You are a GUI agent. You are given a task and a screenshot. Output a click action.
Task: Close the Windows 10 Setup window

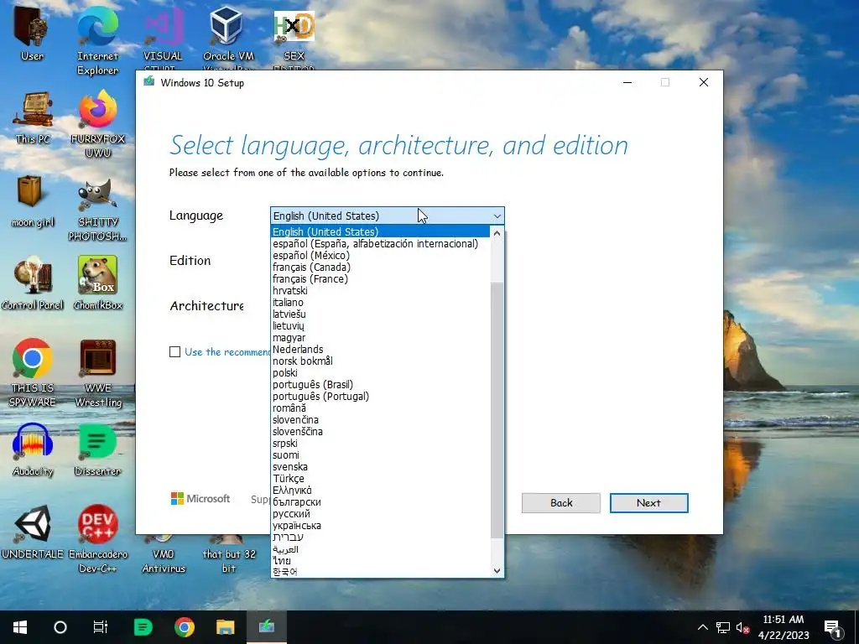click(x=704, y=83)
